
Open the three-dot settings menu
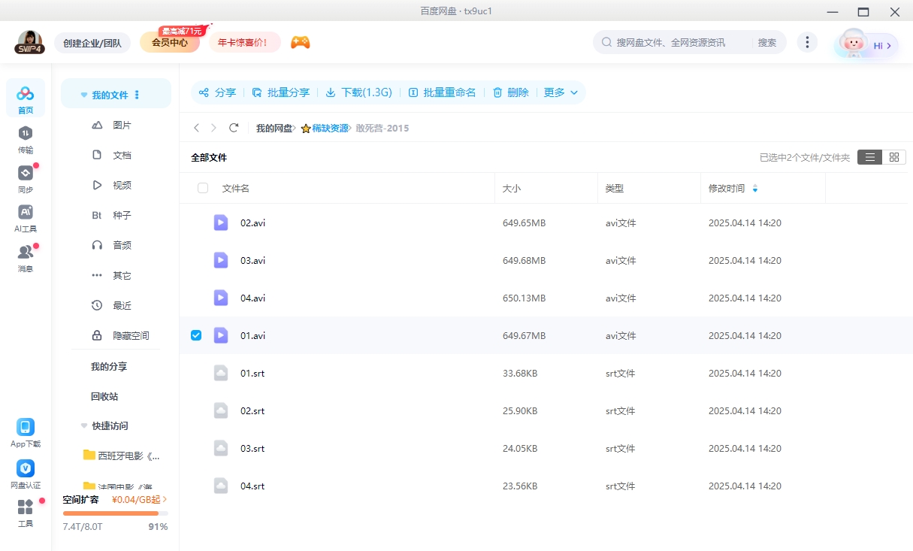tap(807, 43)
